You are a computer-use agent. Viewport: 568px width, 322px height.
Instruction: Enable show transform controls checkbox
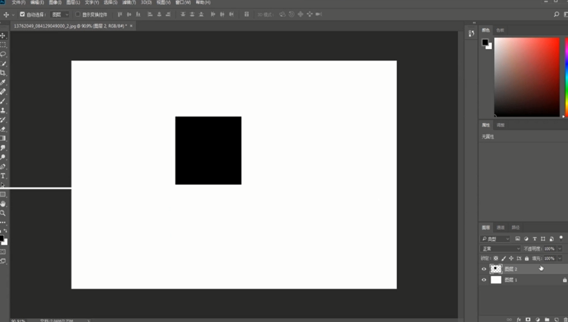(x=77, y=14)
